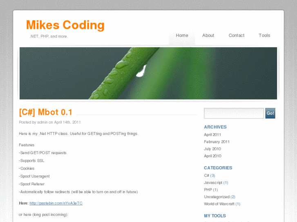297x222 pixels.
Task: Browse the Javascript category
Action: (x=213, y=183)
